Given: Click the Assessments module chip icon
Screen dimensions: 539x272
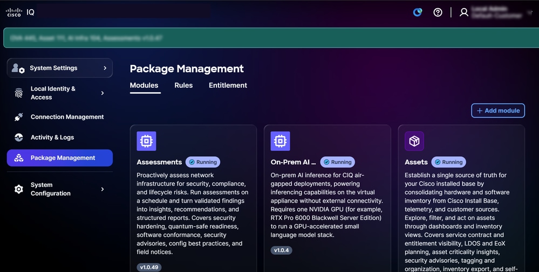Looking at the screenshot, I should 146,141.
